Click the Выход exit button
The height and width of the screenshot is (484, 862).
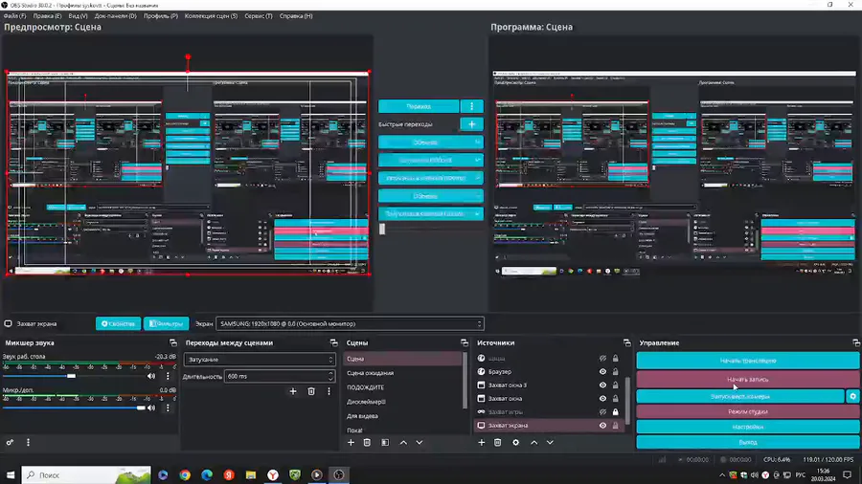(x=748, y=442)
